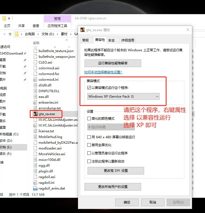The width and height of the screenshot is (205, 213).
Task: Expand the chevron after 文档 (E:) in address bar
Action: pos(57,34)
